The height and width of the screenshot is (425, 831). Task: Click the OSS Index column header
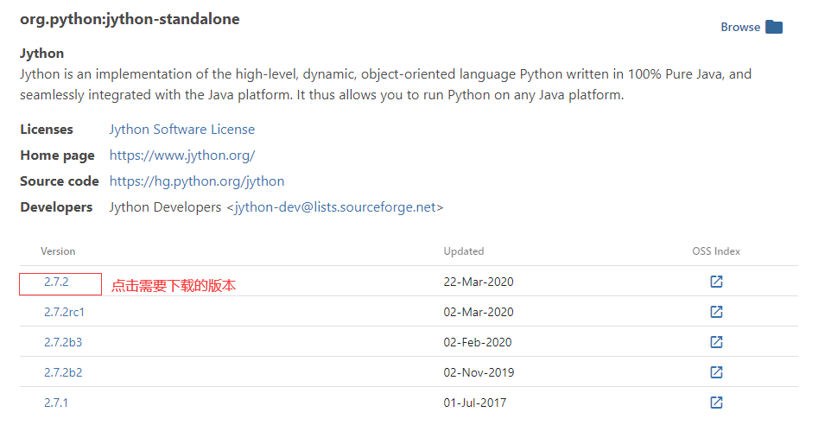click(x=716, y=251)
